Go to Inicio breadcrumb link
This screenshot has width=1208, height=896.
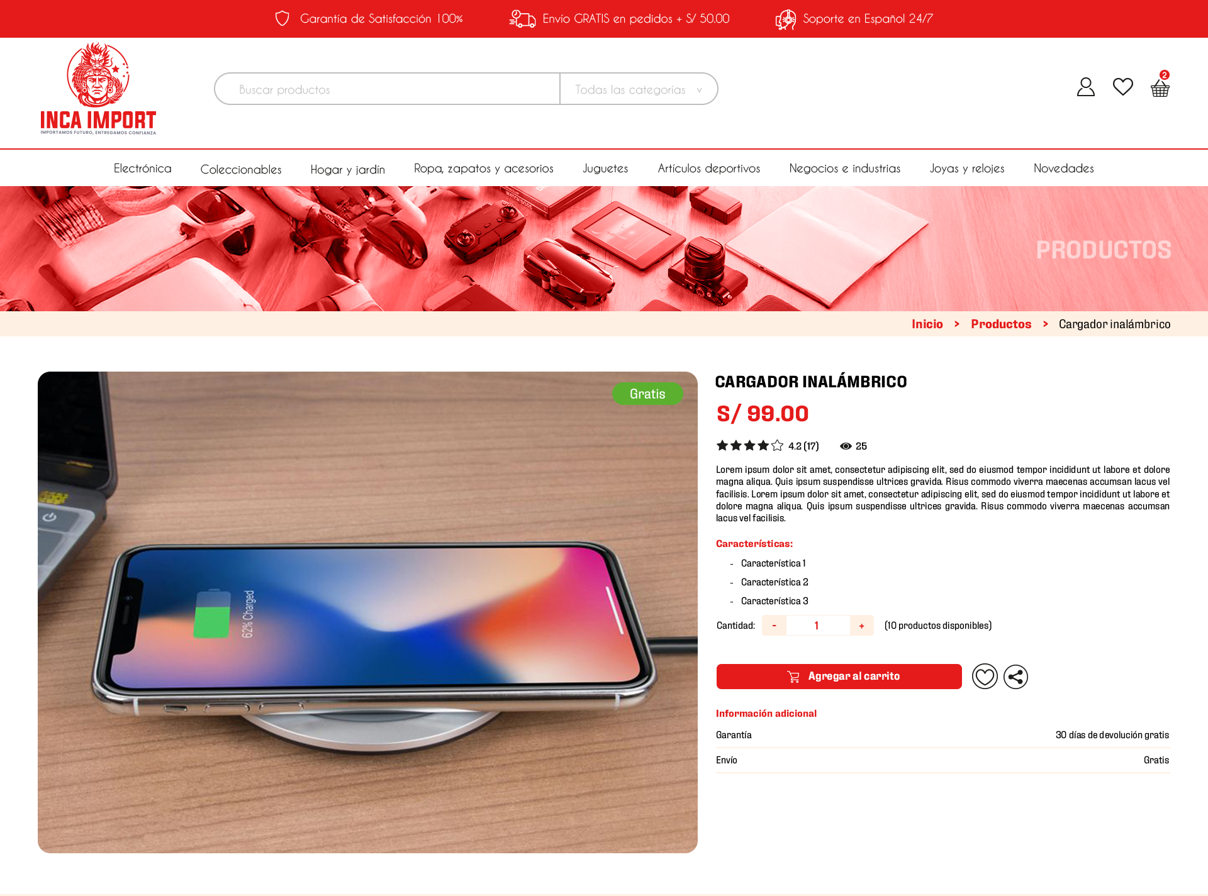click(x=927, y=324)
